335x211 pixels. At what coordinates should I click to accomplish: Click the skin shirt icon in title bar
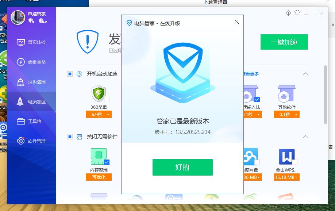click(297, 13)
